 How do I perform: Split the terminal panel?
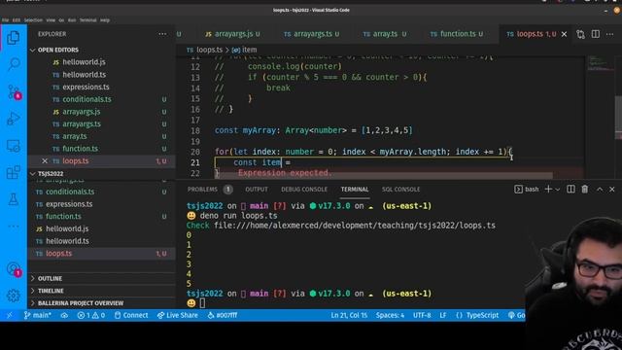tap(570, 190)
